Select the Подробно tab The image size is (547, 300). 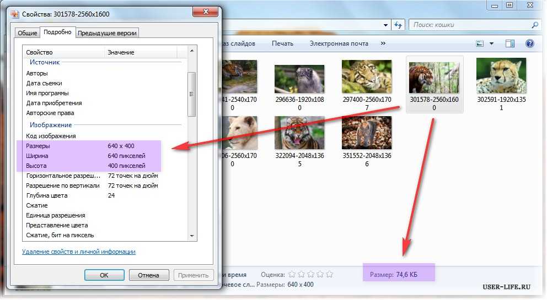(57, 32)
